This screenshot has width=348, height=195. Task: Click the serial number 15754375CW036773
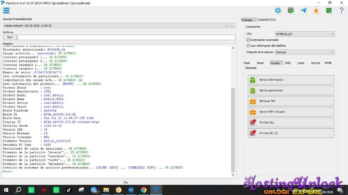[47, 73]
